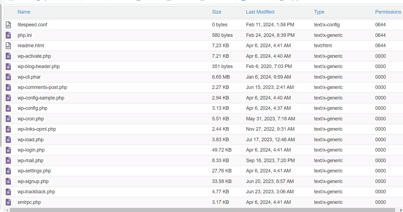Select the wp-links-opml.php file name
This screenshot has width=403, height=212.
(37, 129)
